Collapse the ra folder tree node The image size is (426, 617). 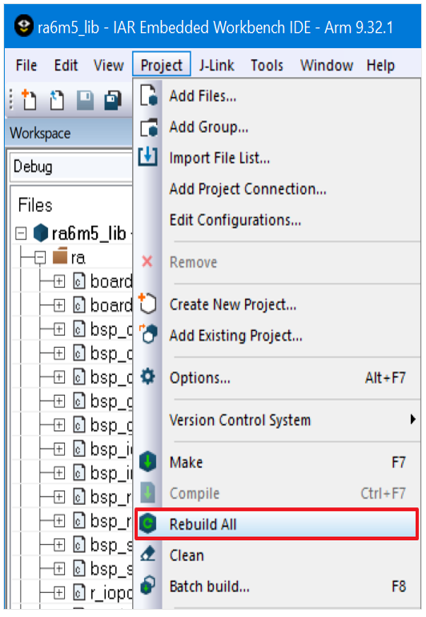tap(40, 258)
